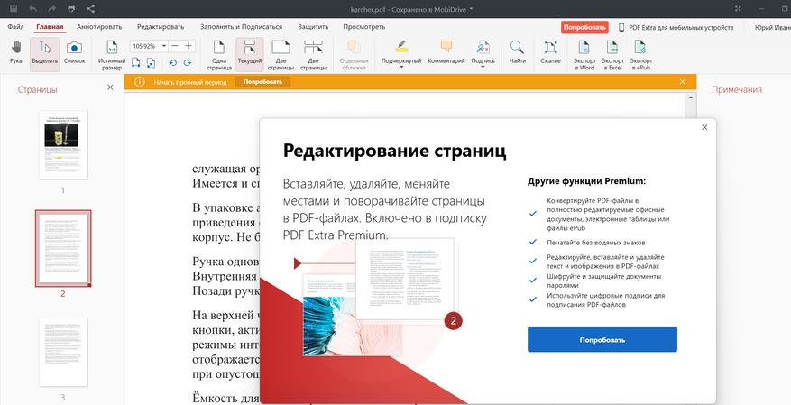791x405 pixels.
Task: Close the Редактирование страниц dialog
Action: coord(704,127)
